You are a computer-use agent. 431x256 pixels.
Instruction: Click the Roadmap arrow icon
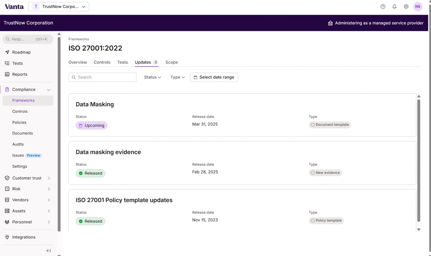7,52
